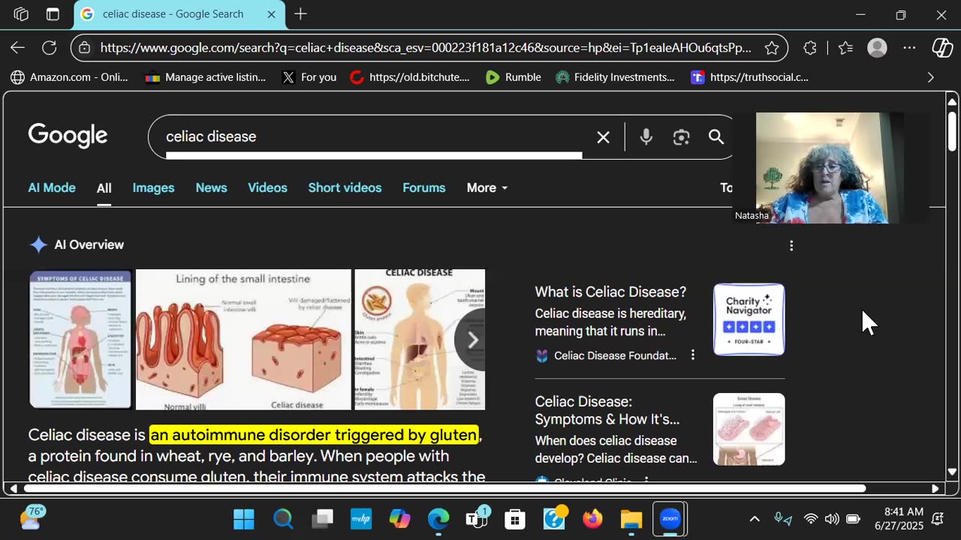Click the browser address bar URL
This screenshot has height=540, width=961.
point(426,48)
